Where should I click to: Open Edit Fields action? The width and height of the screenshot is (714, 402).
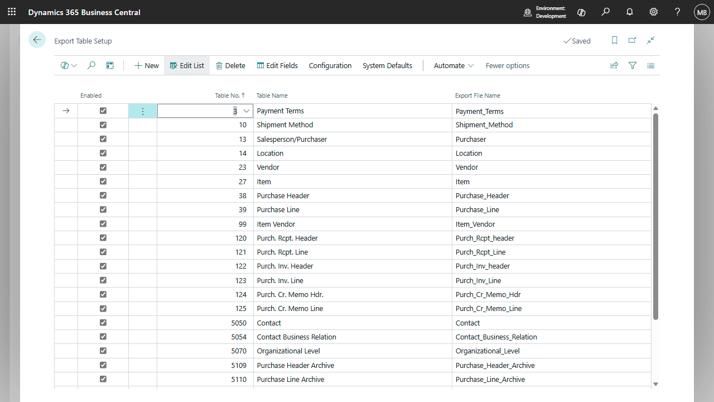click(277, 65)
